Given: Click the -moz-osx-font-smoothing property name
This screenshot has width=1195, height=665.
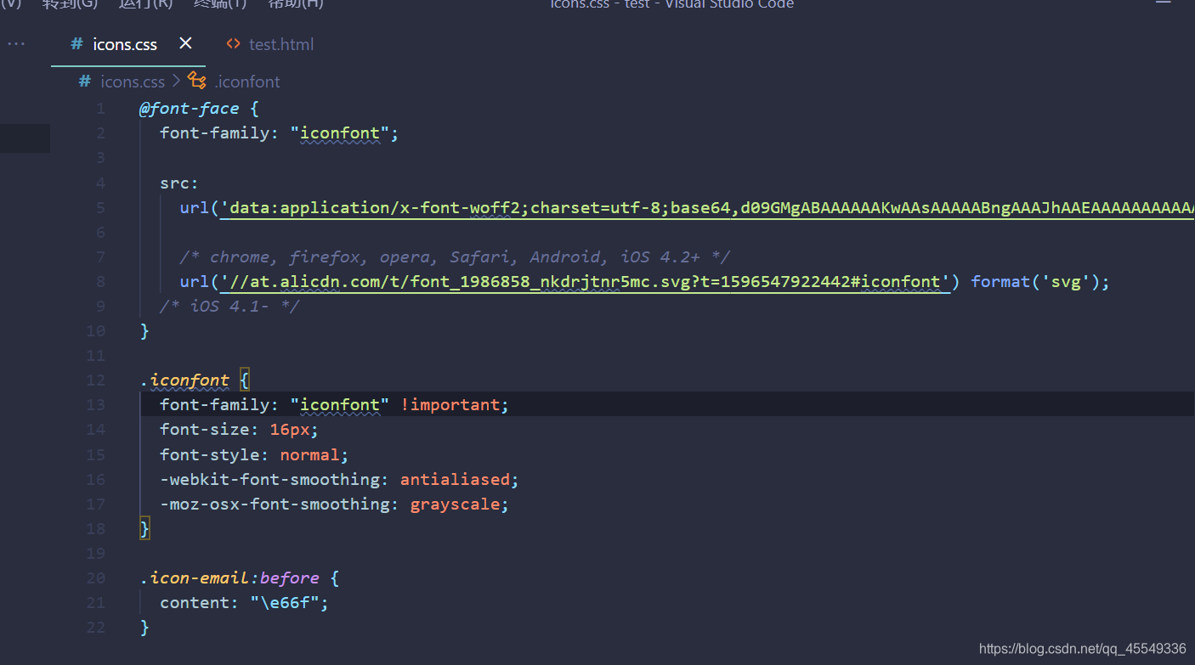Looking at the screenshot, I should tap(275, 504).
